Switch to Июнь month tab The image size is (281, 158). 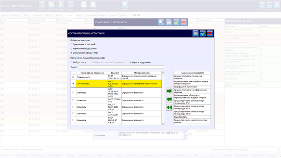tap(59, 15)
